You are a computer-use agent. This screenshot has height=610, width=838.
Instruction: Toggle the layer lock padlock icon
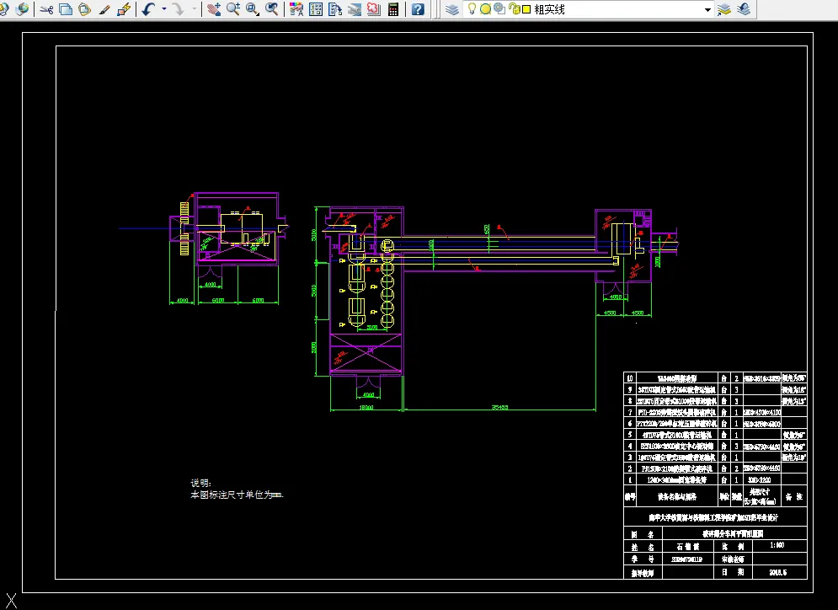coord(514,8)
